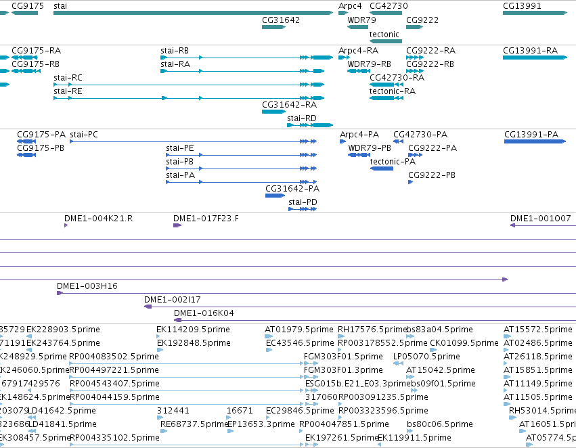This screenshot has width=576, height=448.
Task: Click the CG9222 gene label
Action: [422, 20]
